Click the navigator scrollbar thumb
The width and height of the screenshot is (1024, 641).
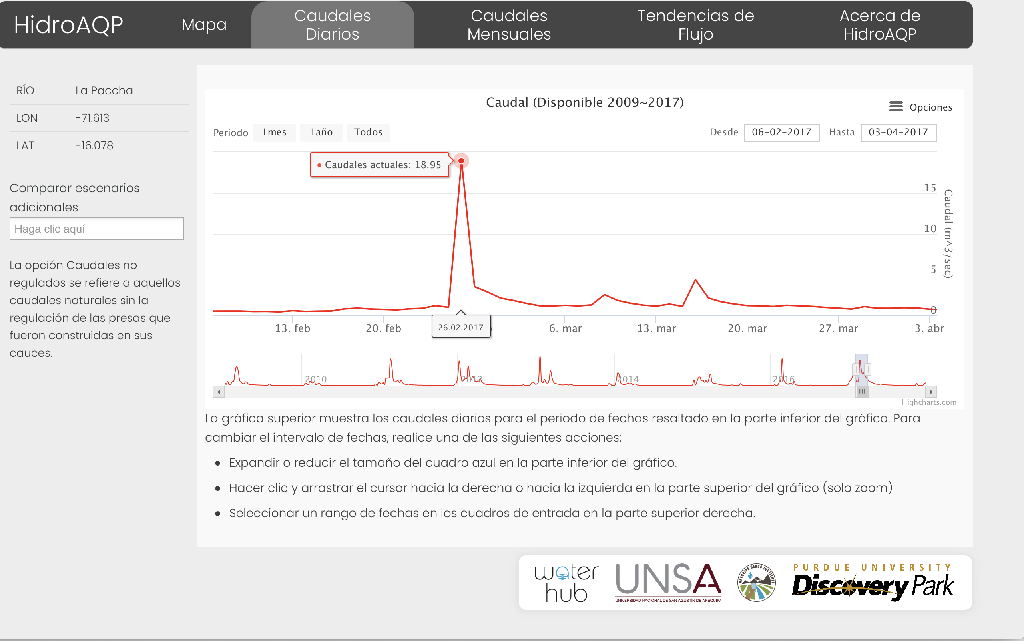862,392
